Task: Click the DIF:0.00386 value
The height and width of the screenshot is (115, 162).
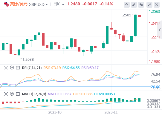Action: (x=83, y=94)
